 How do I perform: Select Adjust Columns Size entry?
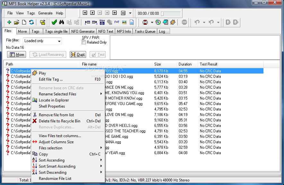click(x=68, y=142)
